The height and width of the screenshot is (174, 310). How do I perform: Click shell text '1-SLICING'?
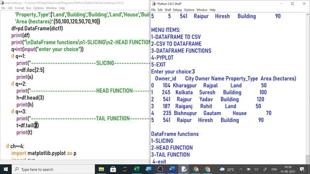point(162,141)
